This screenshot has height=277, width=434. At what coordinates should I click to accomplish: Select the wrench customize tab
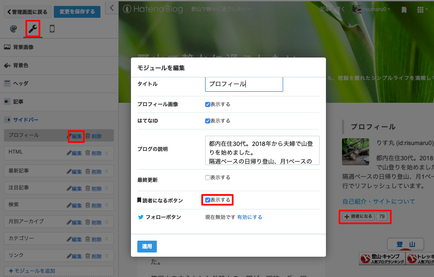33,28
